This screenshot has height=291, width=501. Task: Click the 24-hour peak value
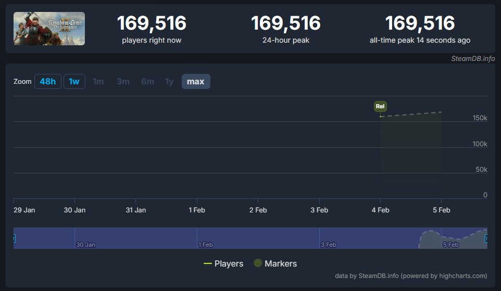coord(285,23)
